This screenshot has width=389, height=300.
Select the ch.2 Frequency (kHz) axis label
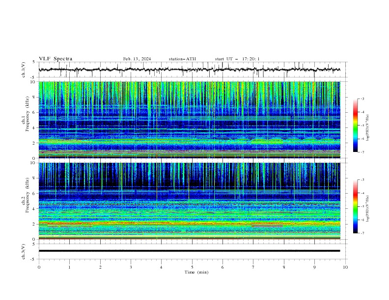pos(26,195)
